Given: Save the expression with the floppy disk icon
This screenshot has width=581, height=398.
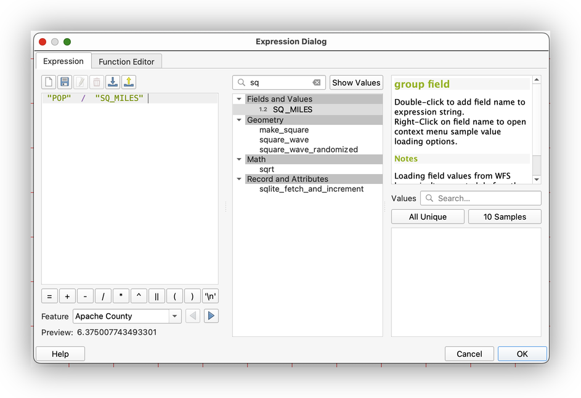Looking at the screenshot, I should coord(65,82).
